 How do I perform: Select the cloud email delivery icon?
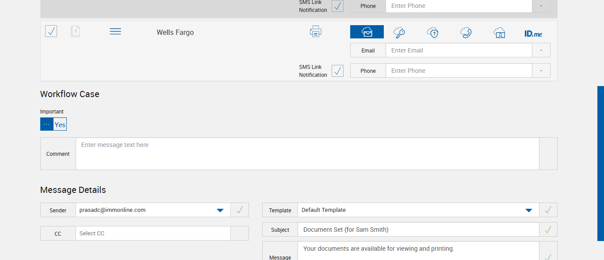[x=367, y=32]
